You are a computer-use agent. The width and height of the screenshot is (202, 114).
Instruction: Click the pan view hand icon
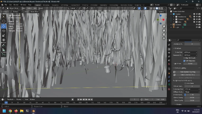coord(164,30)
